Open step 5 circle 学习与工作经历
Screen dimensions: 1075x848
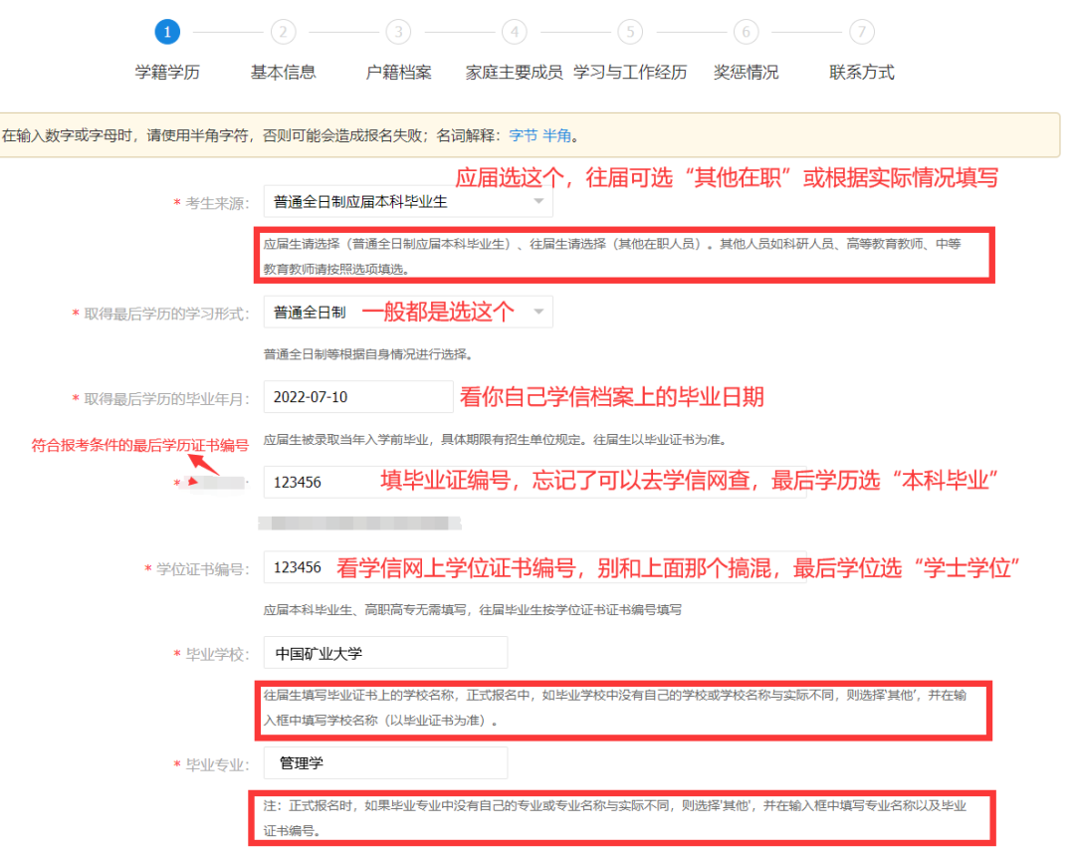tap(630, 32)
